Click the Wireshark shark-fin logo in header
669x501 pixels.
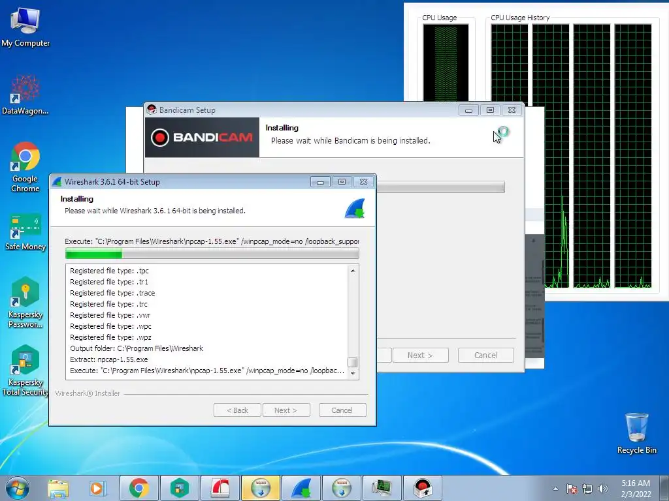[x=355, y=208]
